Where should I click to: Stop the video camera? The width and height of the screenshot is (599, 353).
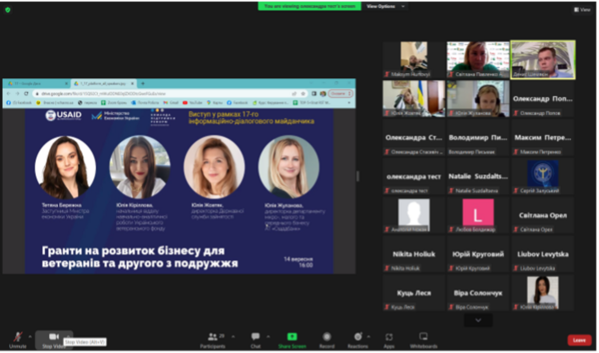pyautogui.click(x=53, y=339)
